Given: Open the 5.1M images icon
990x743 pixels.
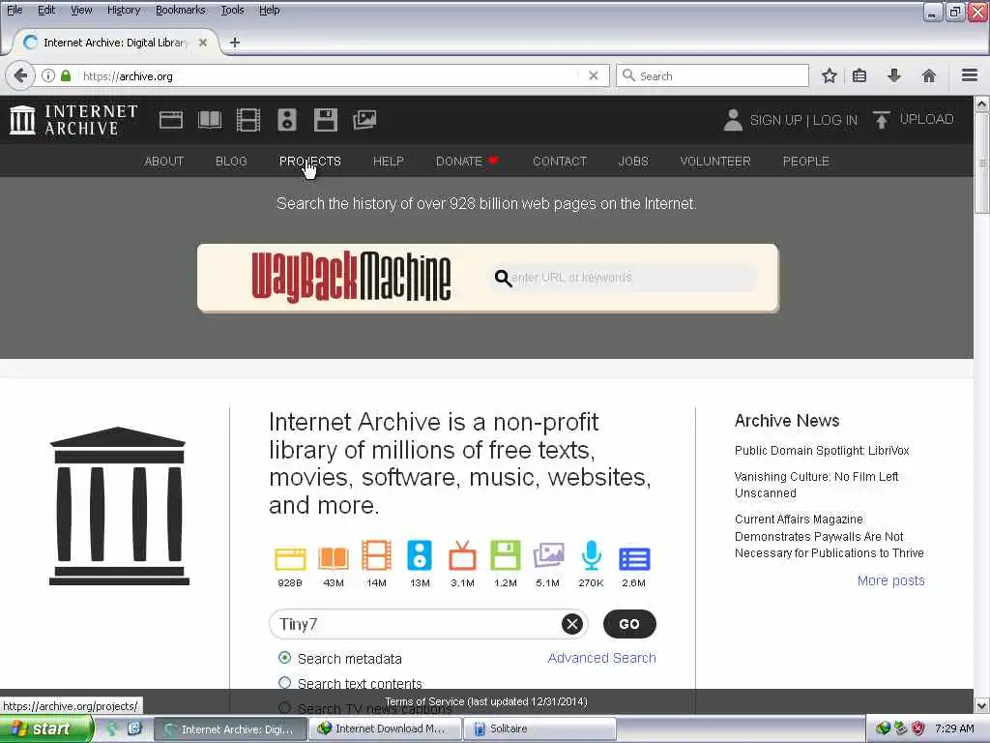Looking at the screenshot, I should (548, 556).
